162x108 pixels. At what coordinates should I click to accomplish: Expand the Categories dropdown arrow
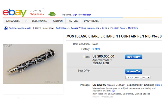click(x=26, y=21)
